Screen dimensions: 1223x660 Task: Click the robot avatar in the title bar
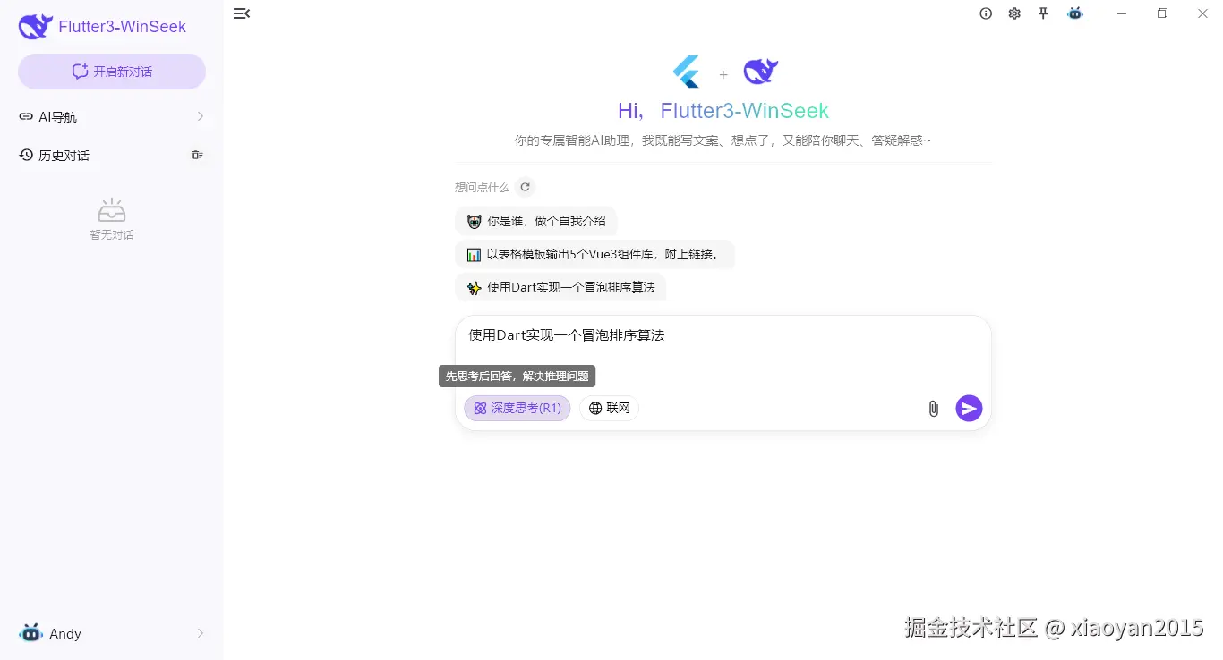coord(1074,13)
